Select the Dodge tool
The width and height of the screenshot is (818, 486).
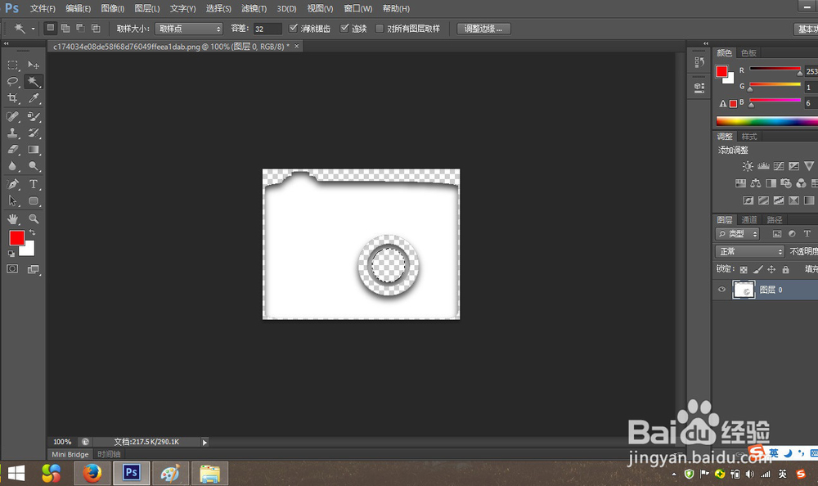tap(34, 166)
